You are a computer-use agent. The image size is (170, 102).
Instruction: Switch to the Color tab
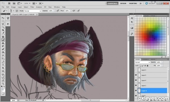coord(146,16)
